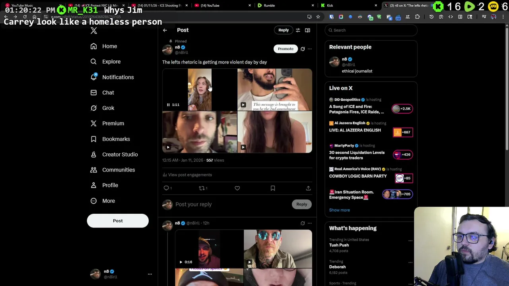Pause the playing video at 1:11

[168, 105]
